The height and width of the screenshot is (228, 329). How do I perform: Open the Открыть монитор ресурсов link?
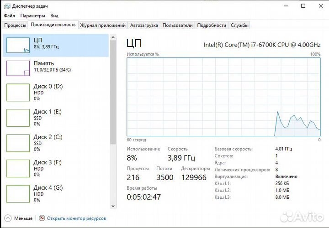[76, 218]
